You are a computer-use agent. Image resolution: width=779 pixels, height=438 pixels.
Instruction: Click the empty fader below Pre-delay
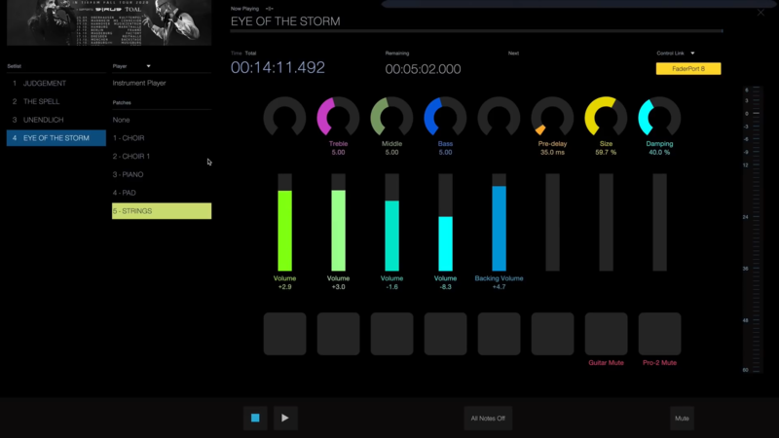pyautogui.click(x=552, y=223)
